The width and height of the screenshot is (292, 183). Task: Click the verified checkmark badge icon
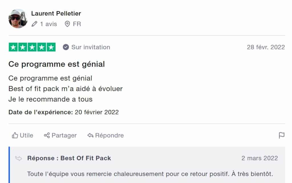pyautogui.click(x=66, y=47)
